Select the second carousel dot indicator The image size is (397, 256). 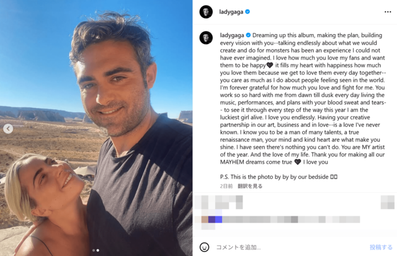pyautogui.click(x=98, y=250)
